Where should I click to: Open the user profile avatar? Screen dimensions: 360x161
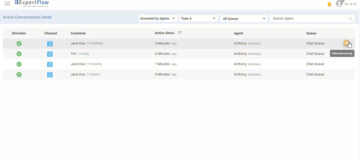[x=339, y=3]
